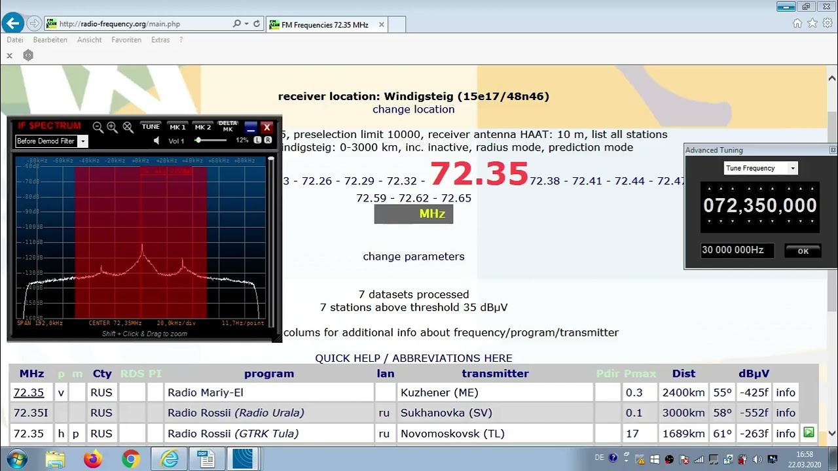This screenshot has width=838, height=471.
Task: Go back with the browser back arrow
Action: (x=13, y=24)
